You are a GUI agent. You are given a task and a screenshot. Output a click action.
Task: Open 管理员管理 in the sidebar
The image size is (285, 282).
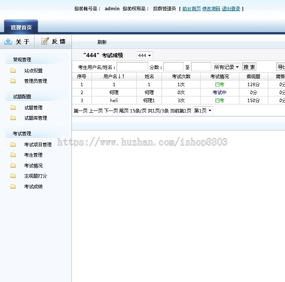pos(36,81)
